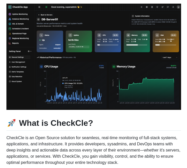Select General Settings item
The height and width of the screenshot is (168, 187).
click(x=19, y=57)
